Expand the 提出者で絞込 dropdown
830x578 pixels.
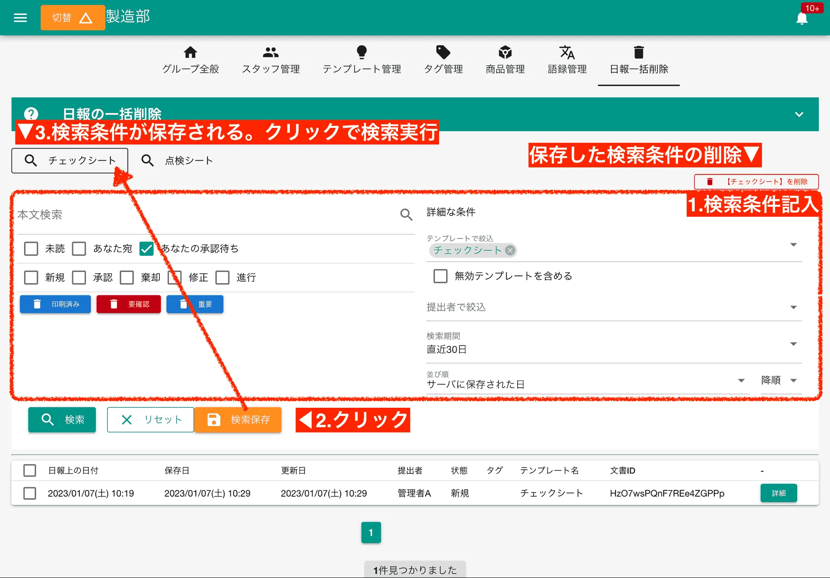[793, 307]
